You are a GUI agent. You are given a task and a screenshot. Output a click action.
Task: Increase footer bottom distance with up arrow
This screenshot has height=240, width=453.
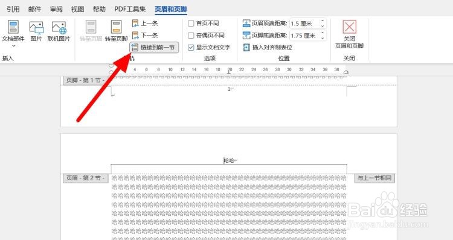pyautogui.click(x=323, y=33)
